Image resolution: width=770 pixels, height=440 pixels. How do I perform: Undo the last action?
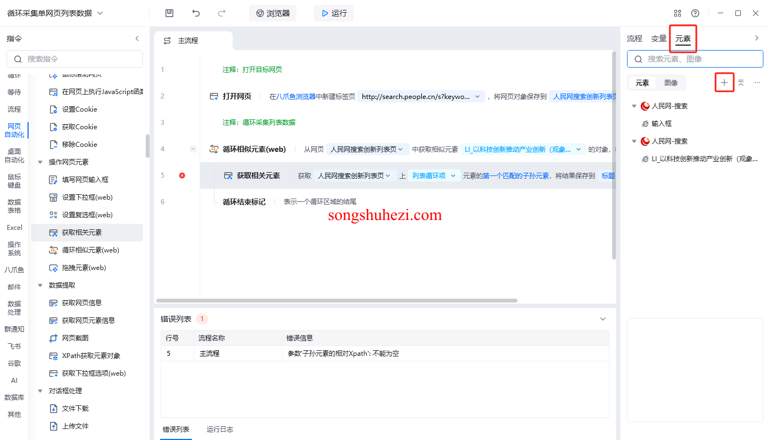pos(196,13)
